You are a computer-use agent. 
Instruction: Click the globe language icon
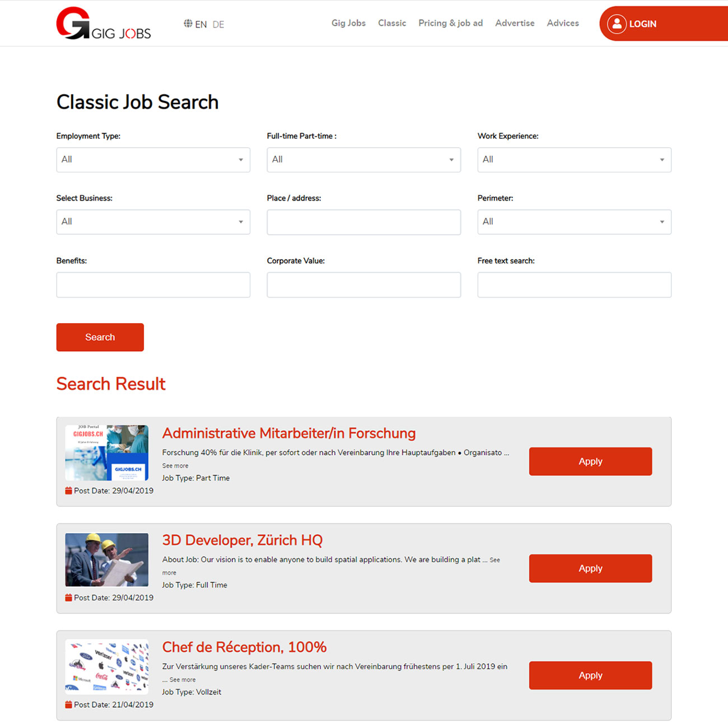click(x=188, y=24)
